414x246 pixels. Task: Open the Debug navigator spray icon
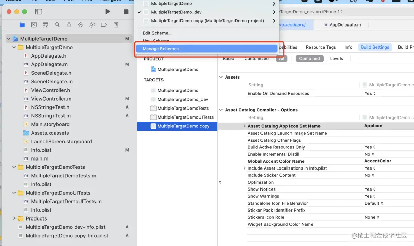tap(92, 25)
